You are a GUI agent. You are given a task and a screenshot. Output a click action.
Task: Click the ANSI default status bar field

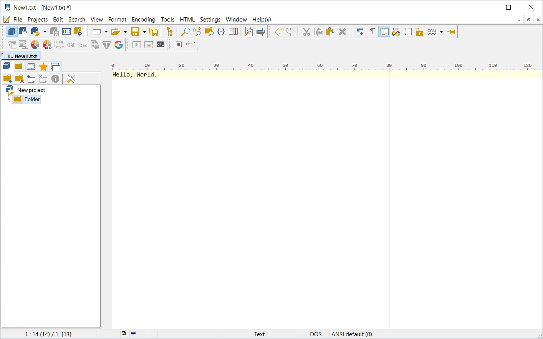coord(351,334)
